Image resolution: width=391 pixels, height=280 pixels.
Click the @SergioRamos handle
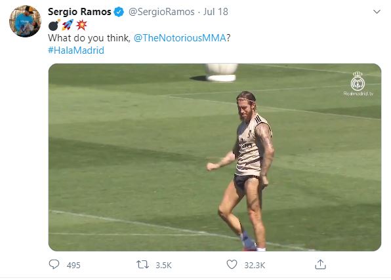coord(161,12)
